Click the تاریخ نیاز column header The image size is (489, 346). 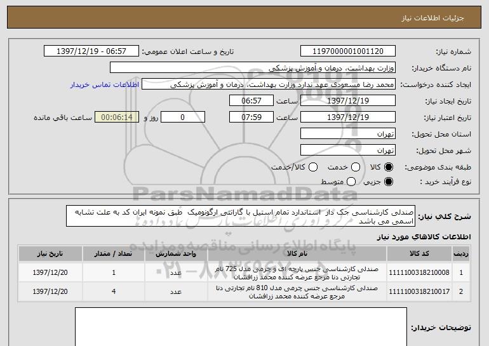coord(50,254)
